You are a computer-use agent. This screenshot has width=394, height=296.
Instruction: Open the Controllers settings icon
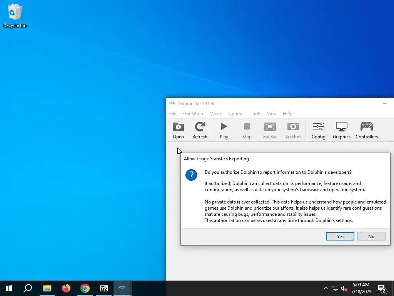[x=367, y=130]
